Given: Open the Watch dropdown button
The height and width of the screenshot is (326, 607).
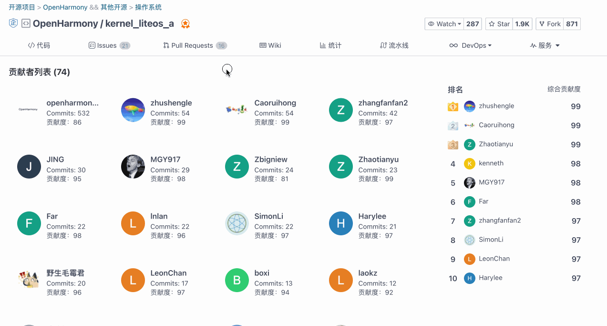Looking at the screenshot, I should [x=444, y=24].
